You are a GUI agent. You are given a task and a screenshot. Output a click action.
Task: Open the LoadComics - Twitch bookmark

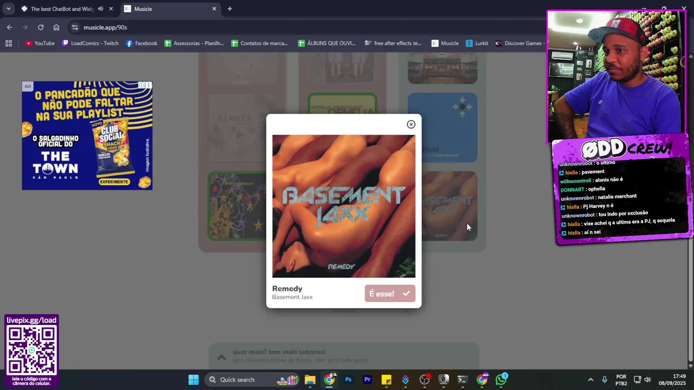(90, 43)
